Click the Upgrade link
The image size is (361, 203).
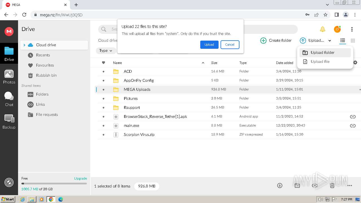(80, 178)
